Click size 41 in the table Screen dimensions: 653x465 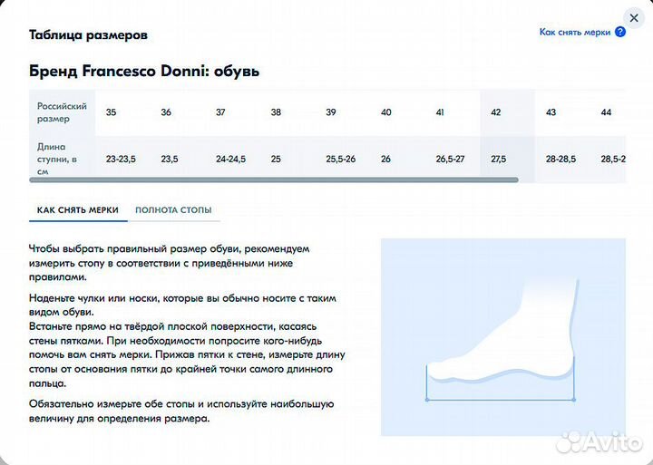point(441,111)
